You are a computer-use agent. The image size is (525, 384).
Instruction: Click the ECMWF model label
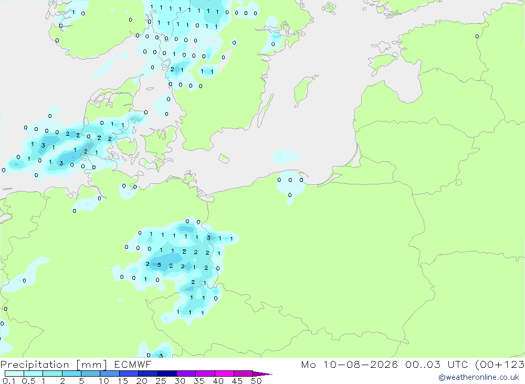coord(133,364)
